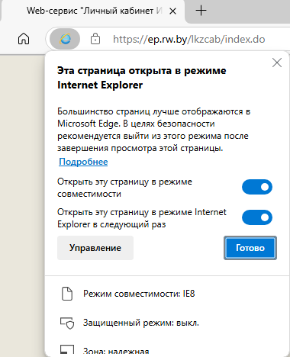Viewport: 290px width, 357px height.
Task: Click the address bar URL ep.rw.by
Action: click(x=189, y=40)
